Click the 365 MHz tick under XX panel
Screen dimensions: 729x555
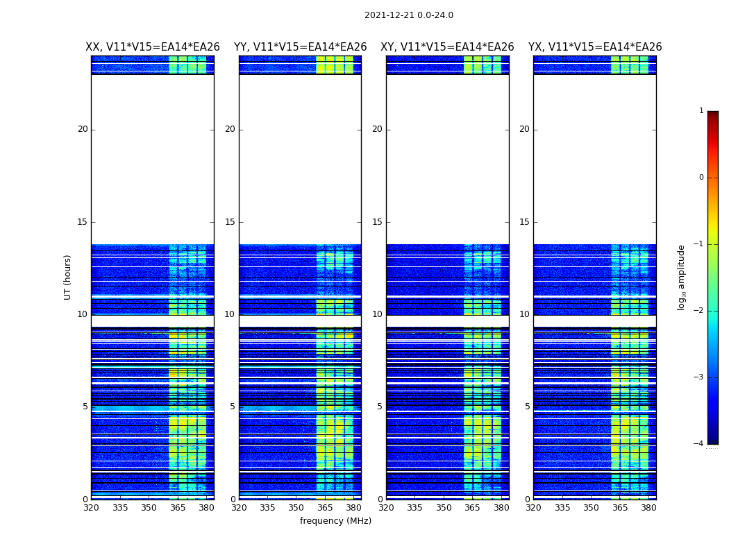tap(178, 508)
